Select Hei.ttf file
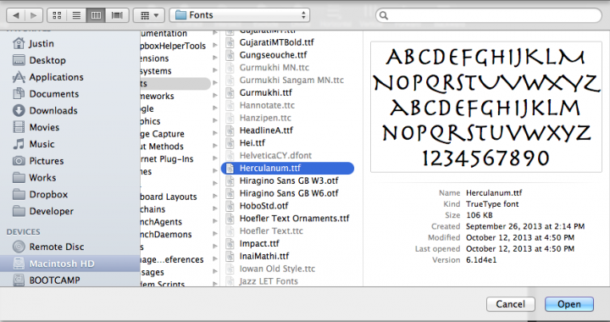This screenshot has height=322, width=610. point(252,142)
